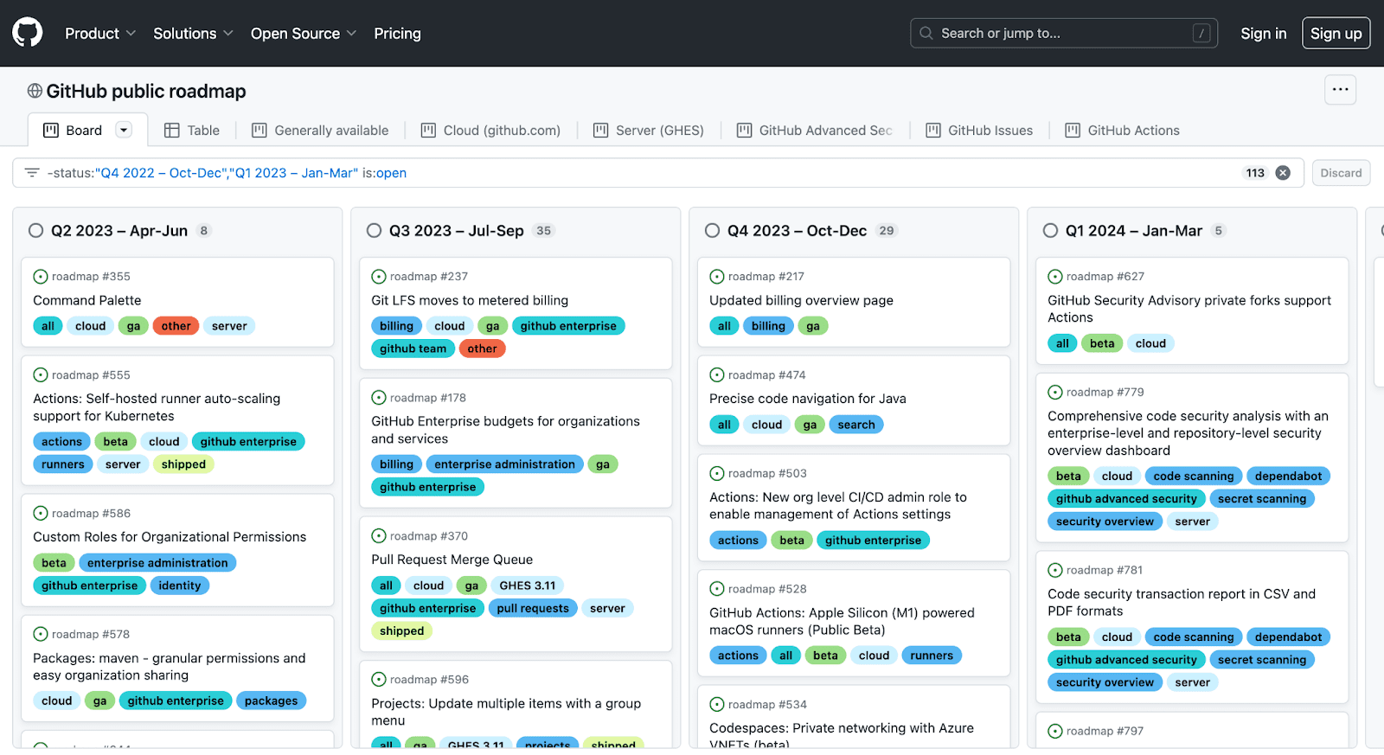Click 'enterprise administration' label on roadmap #178
The image size is (1384, 755).
[505, 464]
